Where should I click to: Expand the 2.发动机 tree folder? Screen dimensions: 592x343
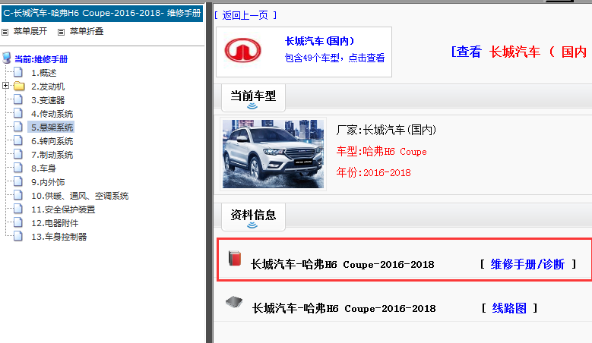[x=5, y=86]
